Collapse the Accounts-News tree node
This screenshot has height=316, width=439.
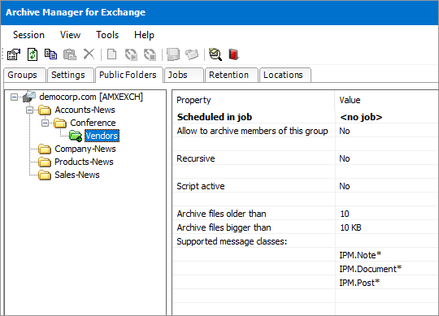point(29,110)
